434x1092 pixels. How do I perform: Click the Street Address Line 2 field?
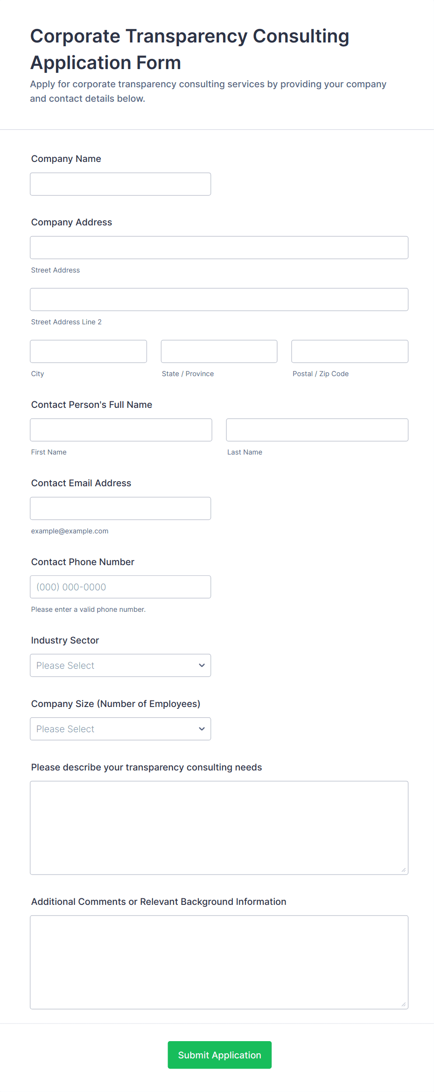218,299
